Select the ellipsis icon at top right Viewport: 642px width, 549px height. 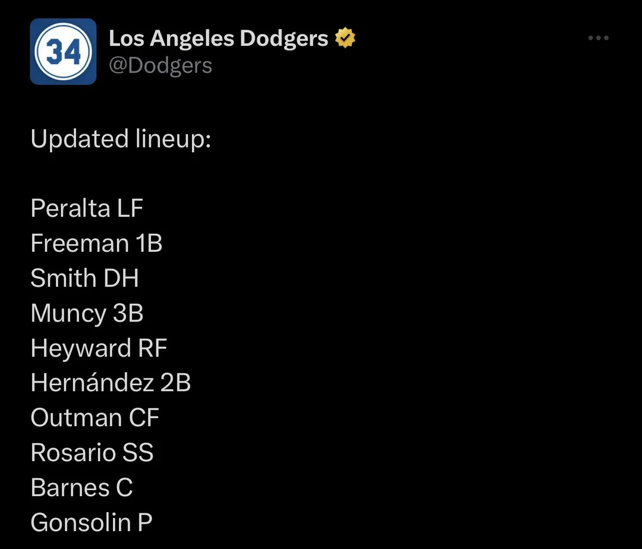598,37
